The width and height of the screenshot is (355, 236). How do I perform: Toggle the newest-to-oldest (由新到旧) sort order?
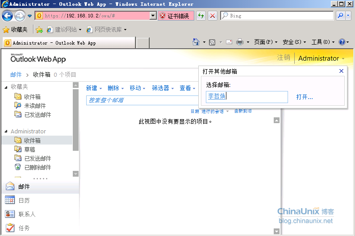tap(243, 111)
